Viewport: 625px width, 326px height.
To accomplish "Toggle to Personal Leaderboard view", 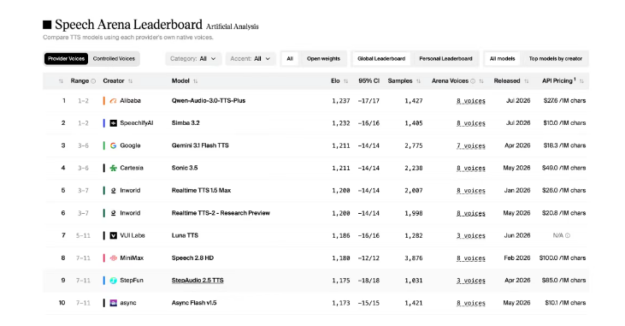I will point(445,59).
